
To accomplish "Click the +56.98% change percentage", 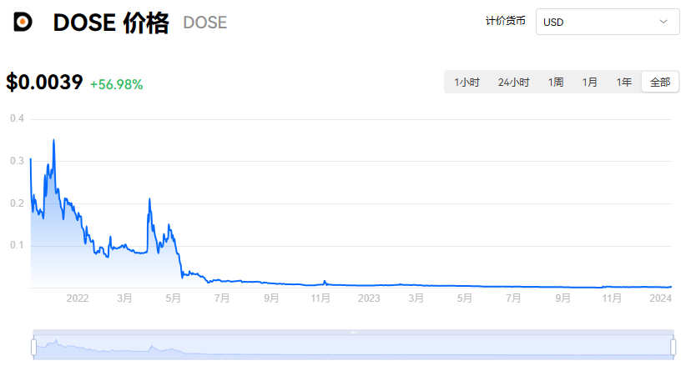I will [116, 84].
